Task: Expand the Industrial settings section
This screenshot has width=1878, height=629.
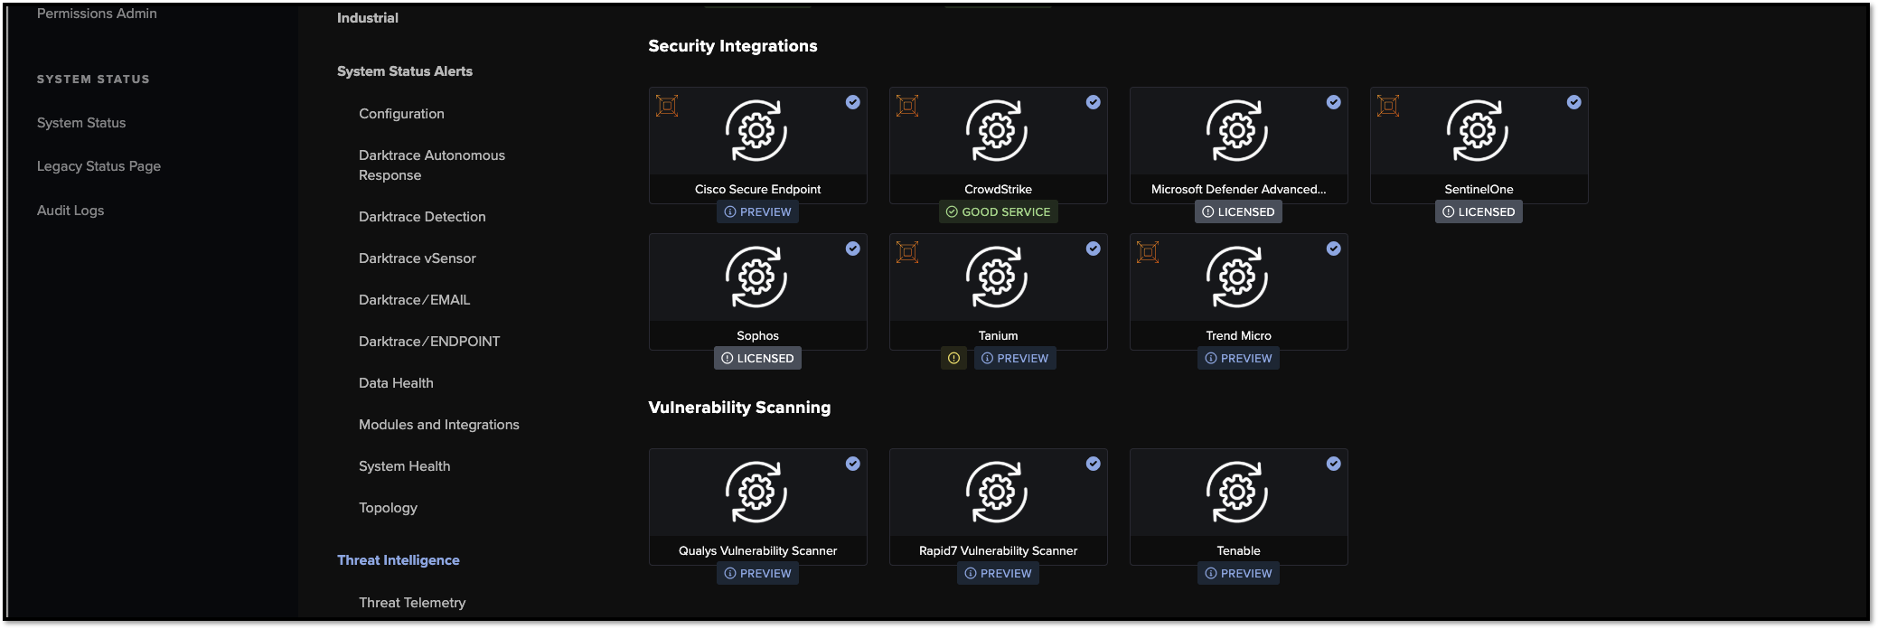Action: (x=367, y=18)
